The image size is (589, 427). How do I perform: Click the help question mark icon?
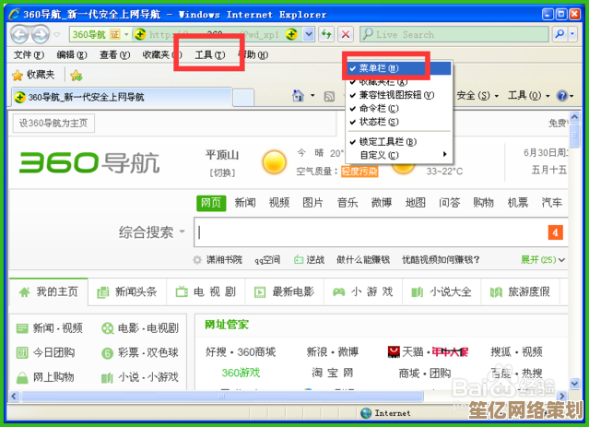pos(561,96)
